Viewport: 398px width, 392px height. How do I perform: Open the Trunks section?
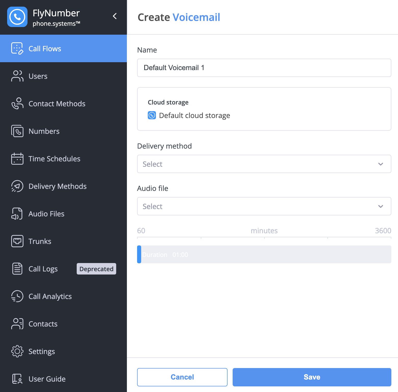click(x=40, y=241)
